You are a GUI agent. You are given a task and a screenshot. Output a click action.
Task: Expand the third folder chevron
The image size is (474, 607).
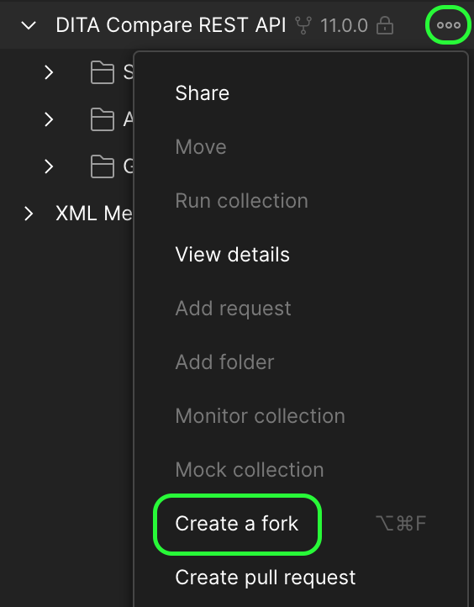click(x=49, y=166)
